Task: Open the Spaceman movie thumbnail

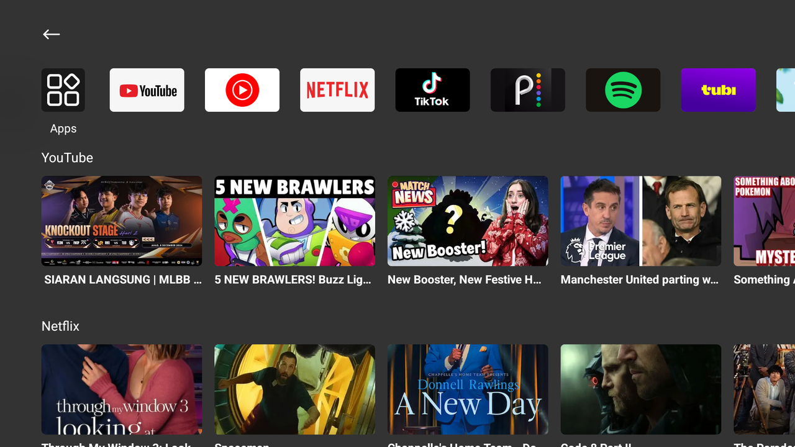Action: click(294, 389)
